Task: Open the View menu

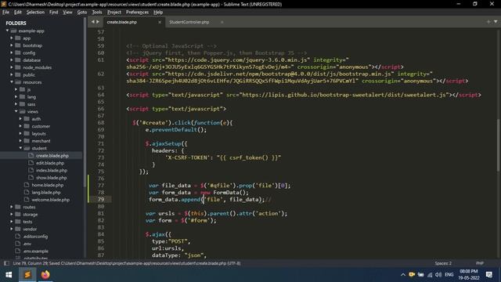Action: 67,13
